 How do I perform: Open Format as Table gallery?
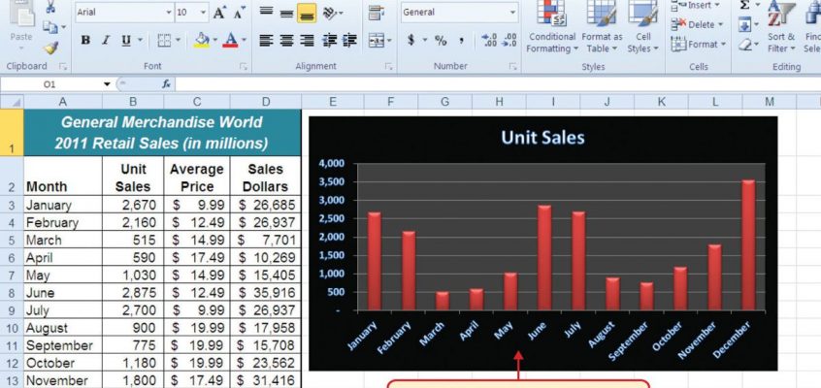tap(602, 26)
